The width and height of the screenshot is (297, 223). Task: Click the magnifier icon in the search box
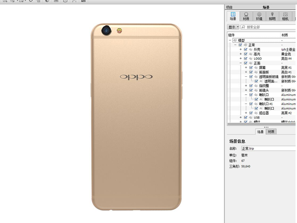click(244, 27)
